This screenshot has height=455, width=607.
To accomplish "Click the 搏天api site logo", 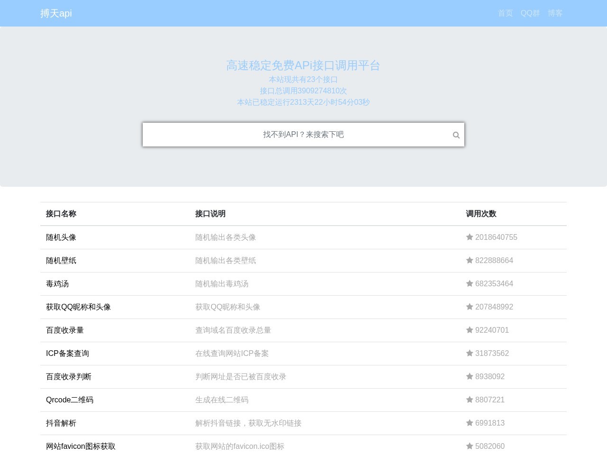I will 56,13.
